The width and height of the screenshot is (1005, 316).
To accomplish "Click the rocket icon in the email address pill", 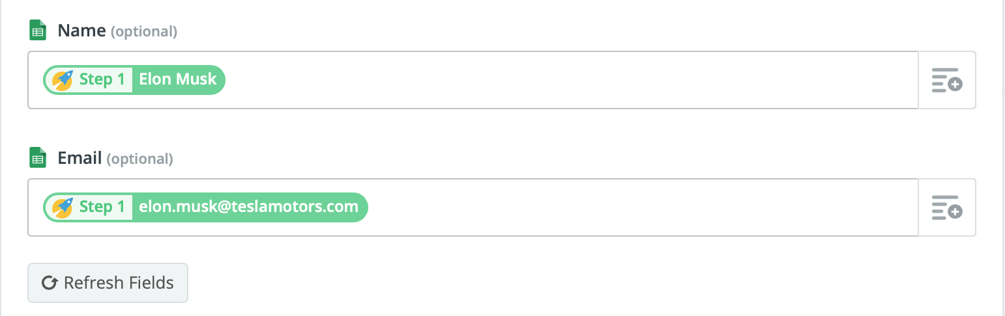I will tap(62, 207).
